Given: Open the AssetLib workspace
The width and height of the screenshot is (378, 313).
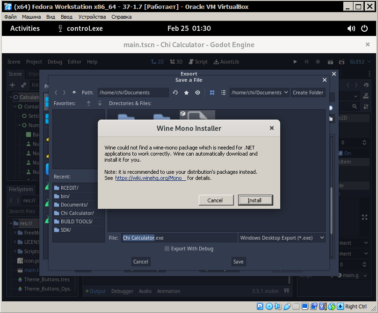Looking at the screenshot, I should click(226, 62).
